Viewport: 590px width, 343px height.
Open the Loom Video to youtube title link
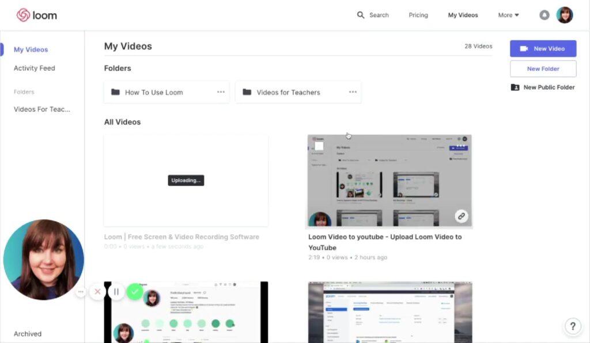[385, 242]
